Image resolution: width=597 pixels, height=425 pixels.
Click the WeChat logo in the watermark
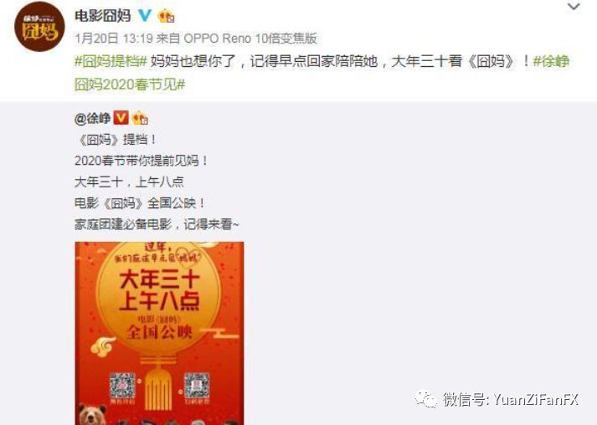(x=426, y=399)
